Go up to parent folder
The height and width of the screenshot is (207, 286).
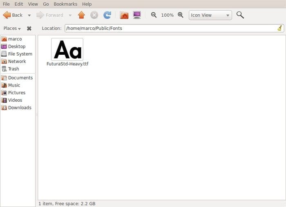[x=81, y=15]
